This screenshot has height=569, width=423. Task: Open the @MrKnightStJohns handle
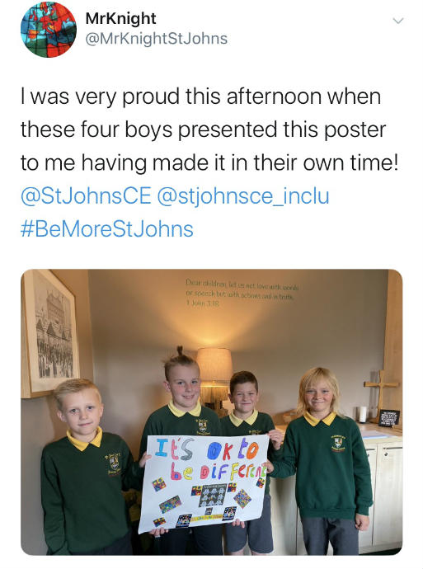point(157,39)
